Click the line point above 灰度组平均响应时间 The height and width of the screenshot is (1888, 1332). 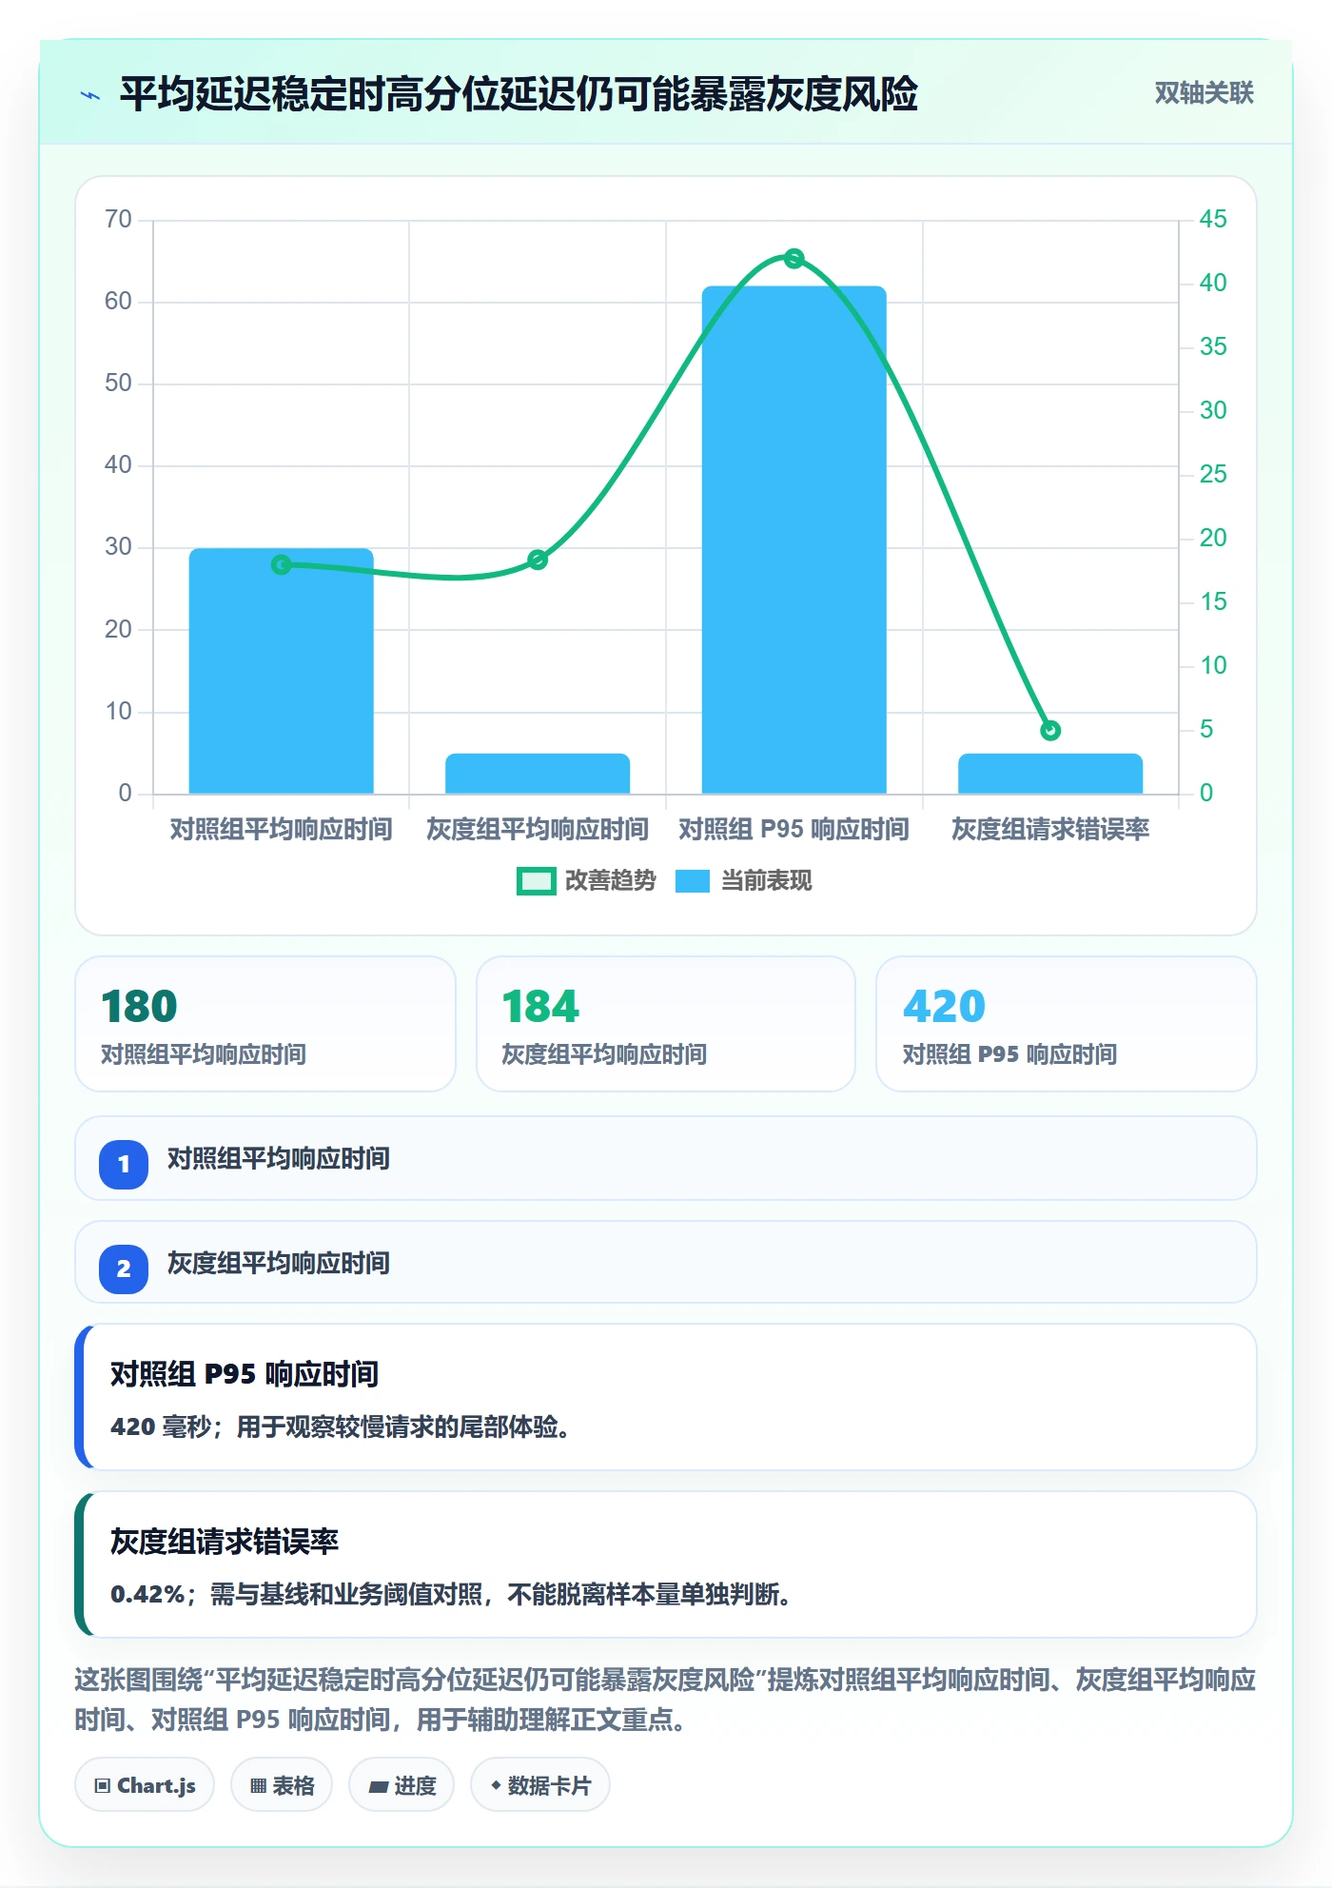[538, 560]
